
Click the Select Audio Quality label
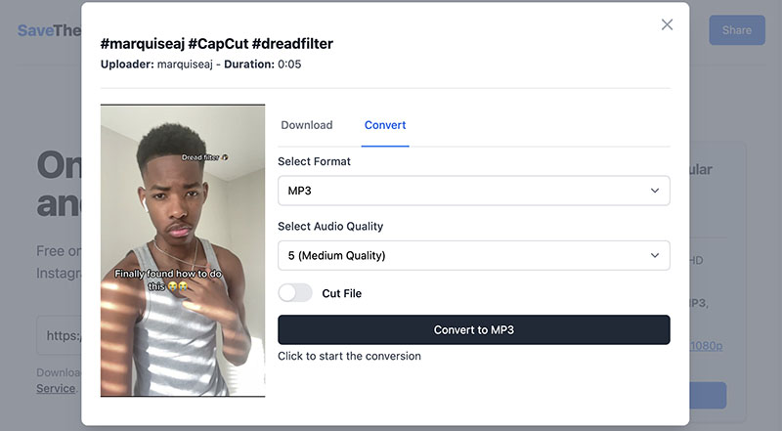(x=330, y=226)
